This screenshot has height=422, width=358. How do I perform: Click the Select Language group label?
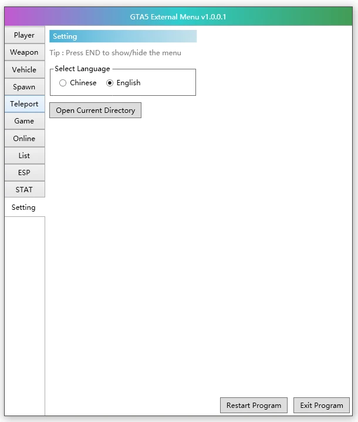pos(82,69)
